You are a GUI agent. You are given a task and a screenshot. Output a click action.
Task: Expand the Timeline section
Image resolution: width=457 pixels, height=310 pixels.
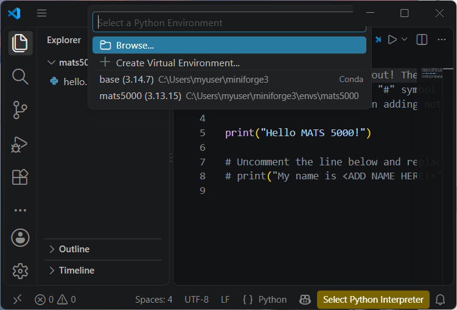pos(103,270)
